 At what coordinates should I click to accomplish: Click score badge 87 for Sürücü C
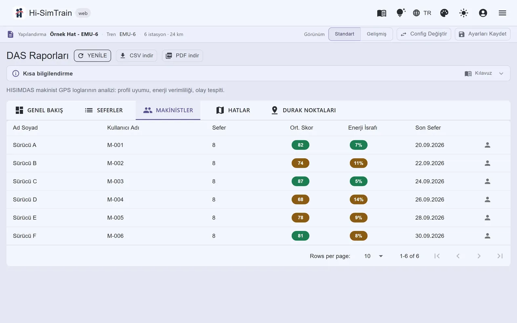[301, 181]
